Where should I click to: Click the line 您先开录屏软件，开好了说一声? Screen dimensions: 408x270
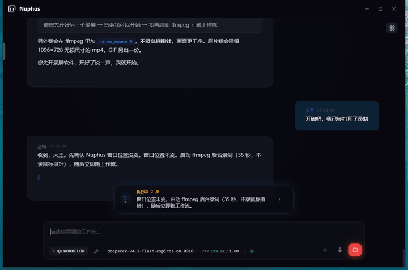pyautogui.click(x=88, y=63)
